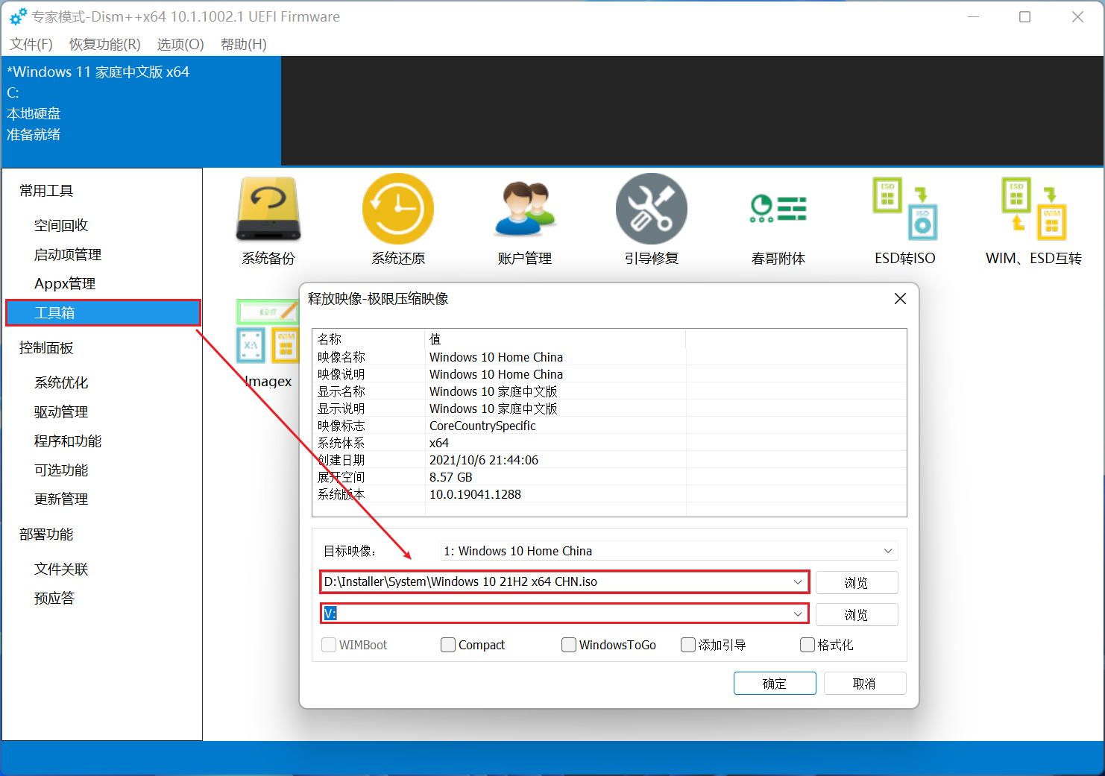The height and width of the screenshot is (776, 1105).
Task: Click the 名称 column header
Action: click(x=368, y=339)
